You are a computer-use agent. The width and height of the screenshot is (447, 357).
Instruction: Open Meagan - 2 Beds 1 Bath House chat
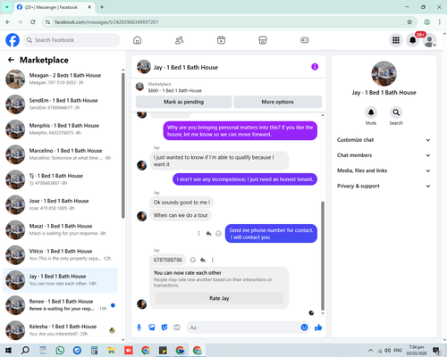click(61, 79)
